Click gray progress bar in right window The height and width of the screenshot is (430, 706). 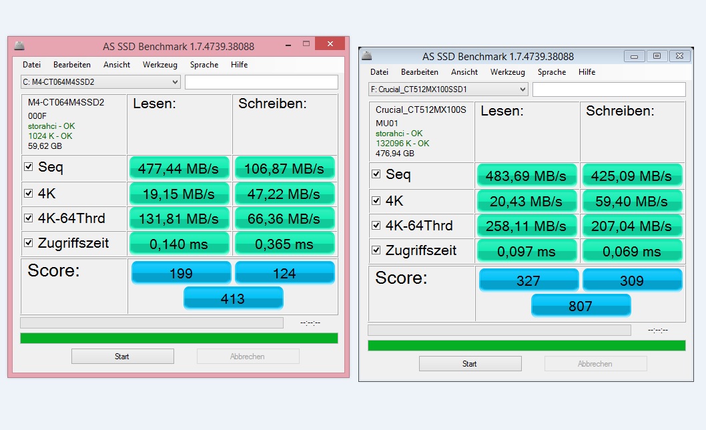point(499,330)
